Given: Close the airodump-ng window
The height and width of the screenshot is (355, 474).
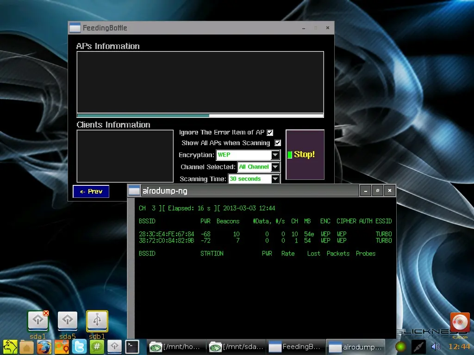Looking at the screenshot, I should tap(390, 191).
